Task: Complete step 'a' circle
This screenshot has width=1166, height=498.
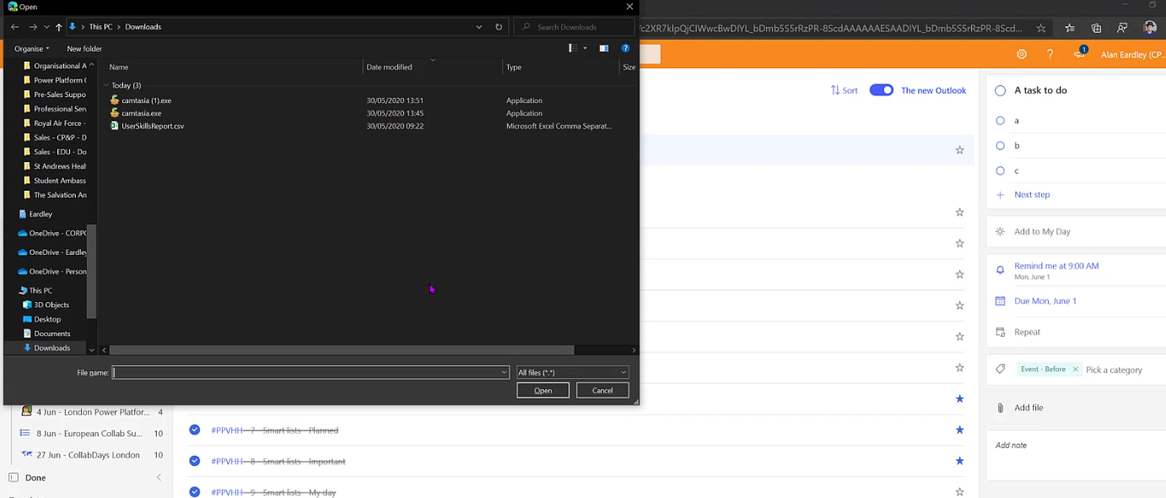Action: pos(1001,121)
